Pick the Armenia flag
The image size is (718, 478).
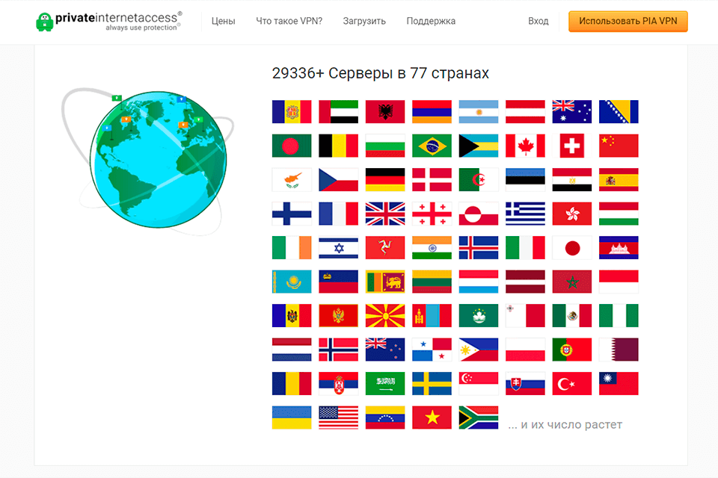tap(432, 111)
